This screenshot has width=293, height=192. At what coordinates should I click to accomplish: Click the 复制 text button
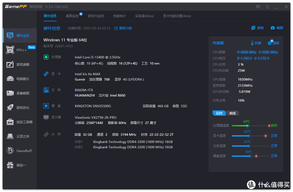(260, 28)
